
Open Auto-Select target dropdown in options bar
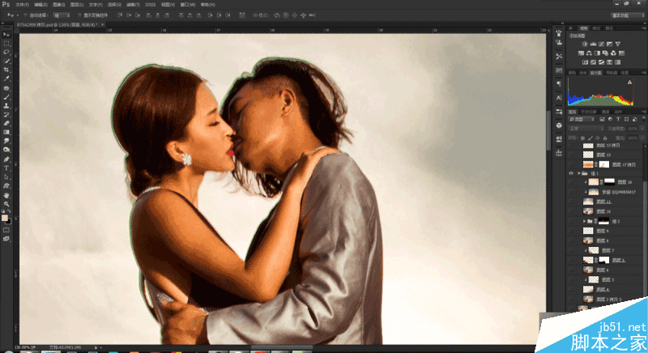pos(61,15)
